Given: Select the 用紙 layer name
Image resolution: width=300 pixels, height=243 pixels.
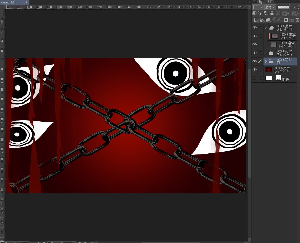Looking at the screenshot, I should pos(286,80).
